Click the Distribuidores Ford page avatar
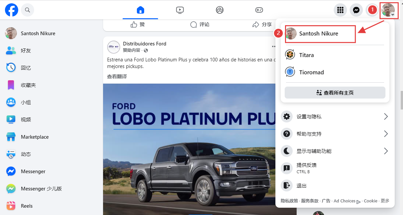 point(114,47)
